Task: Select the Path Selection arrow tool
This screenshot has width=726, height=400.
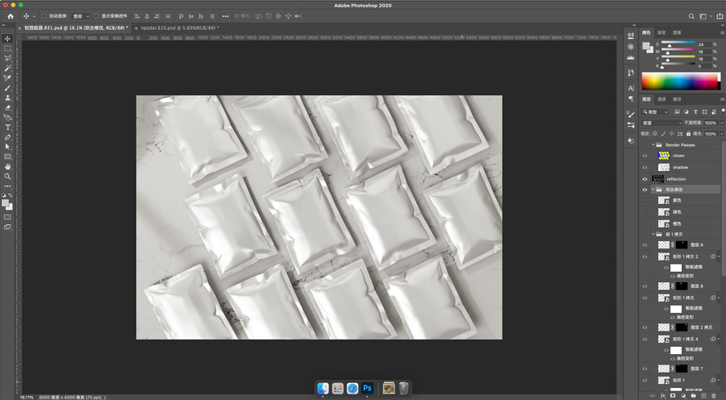Action: tap(7, 147)
